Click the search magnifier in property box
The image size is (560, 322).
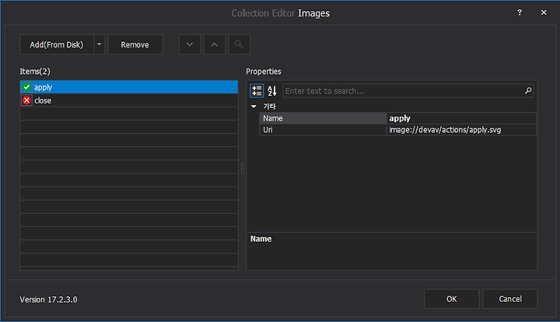pos(528,91)
